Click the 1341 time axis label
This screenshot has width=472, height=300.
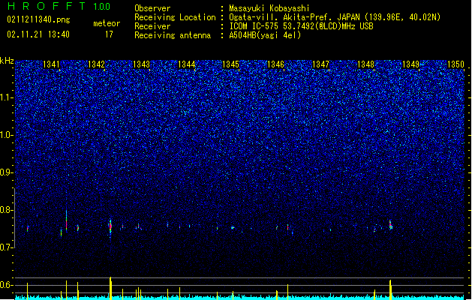(51, 64)
